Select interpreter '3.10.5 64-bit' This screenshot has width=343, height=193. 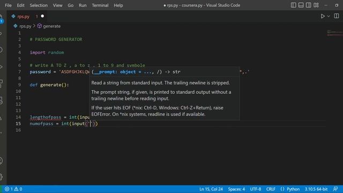[x=316, y=189]
